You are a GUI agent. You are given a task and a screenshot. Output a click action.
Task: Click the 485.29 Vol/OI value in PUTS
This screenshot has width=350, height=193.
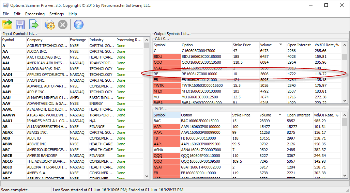[x=320, y=121]
